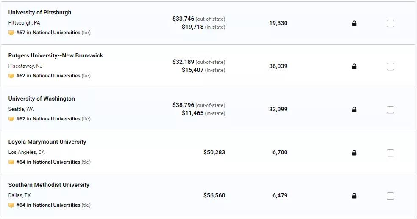Click the lock icon for University of Washington
This screenshot has width=417, height=219.
click(x=354, y=109)
